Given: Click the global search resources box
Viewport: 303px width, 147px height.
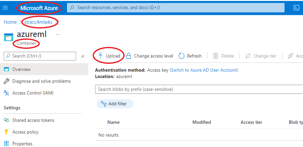Looking at the screenshot, I should click(175, 8).
